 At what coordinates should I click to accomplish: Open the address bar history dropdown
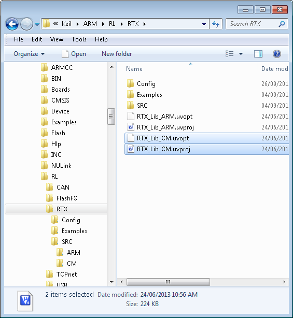pyautogui.click(x=204, y=24)
